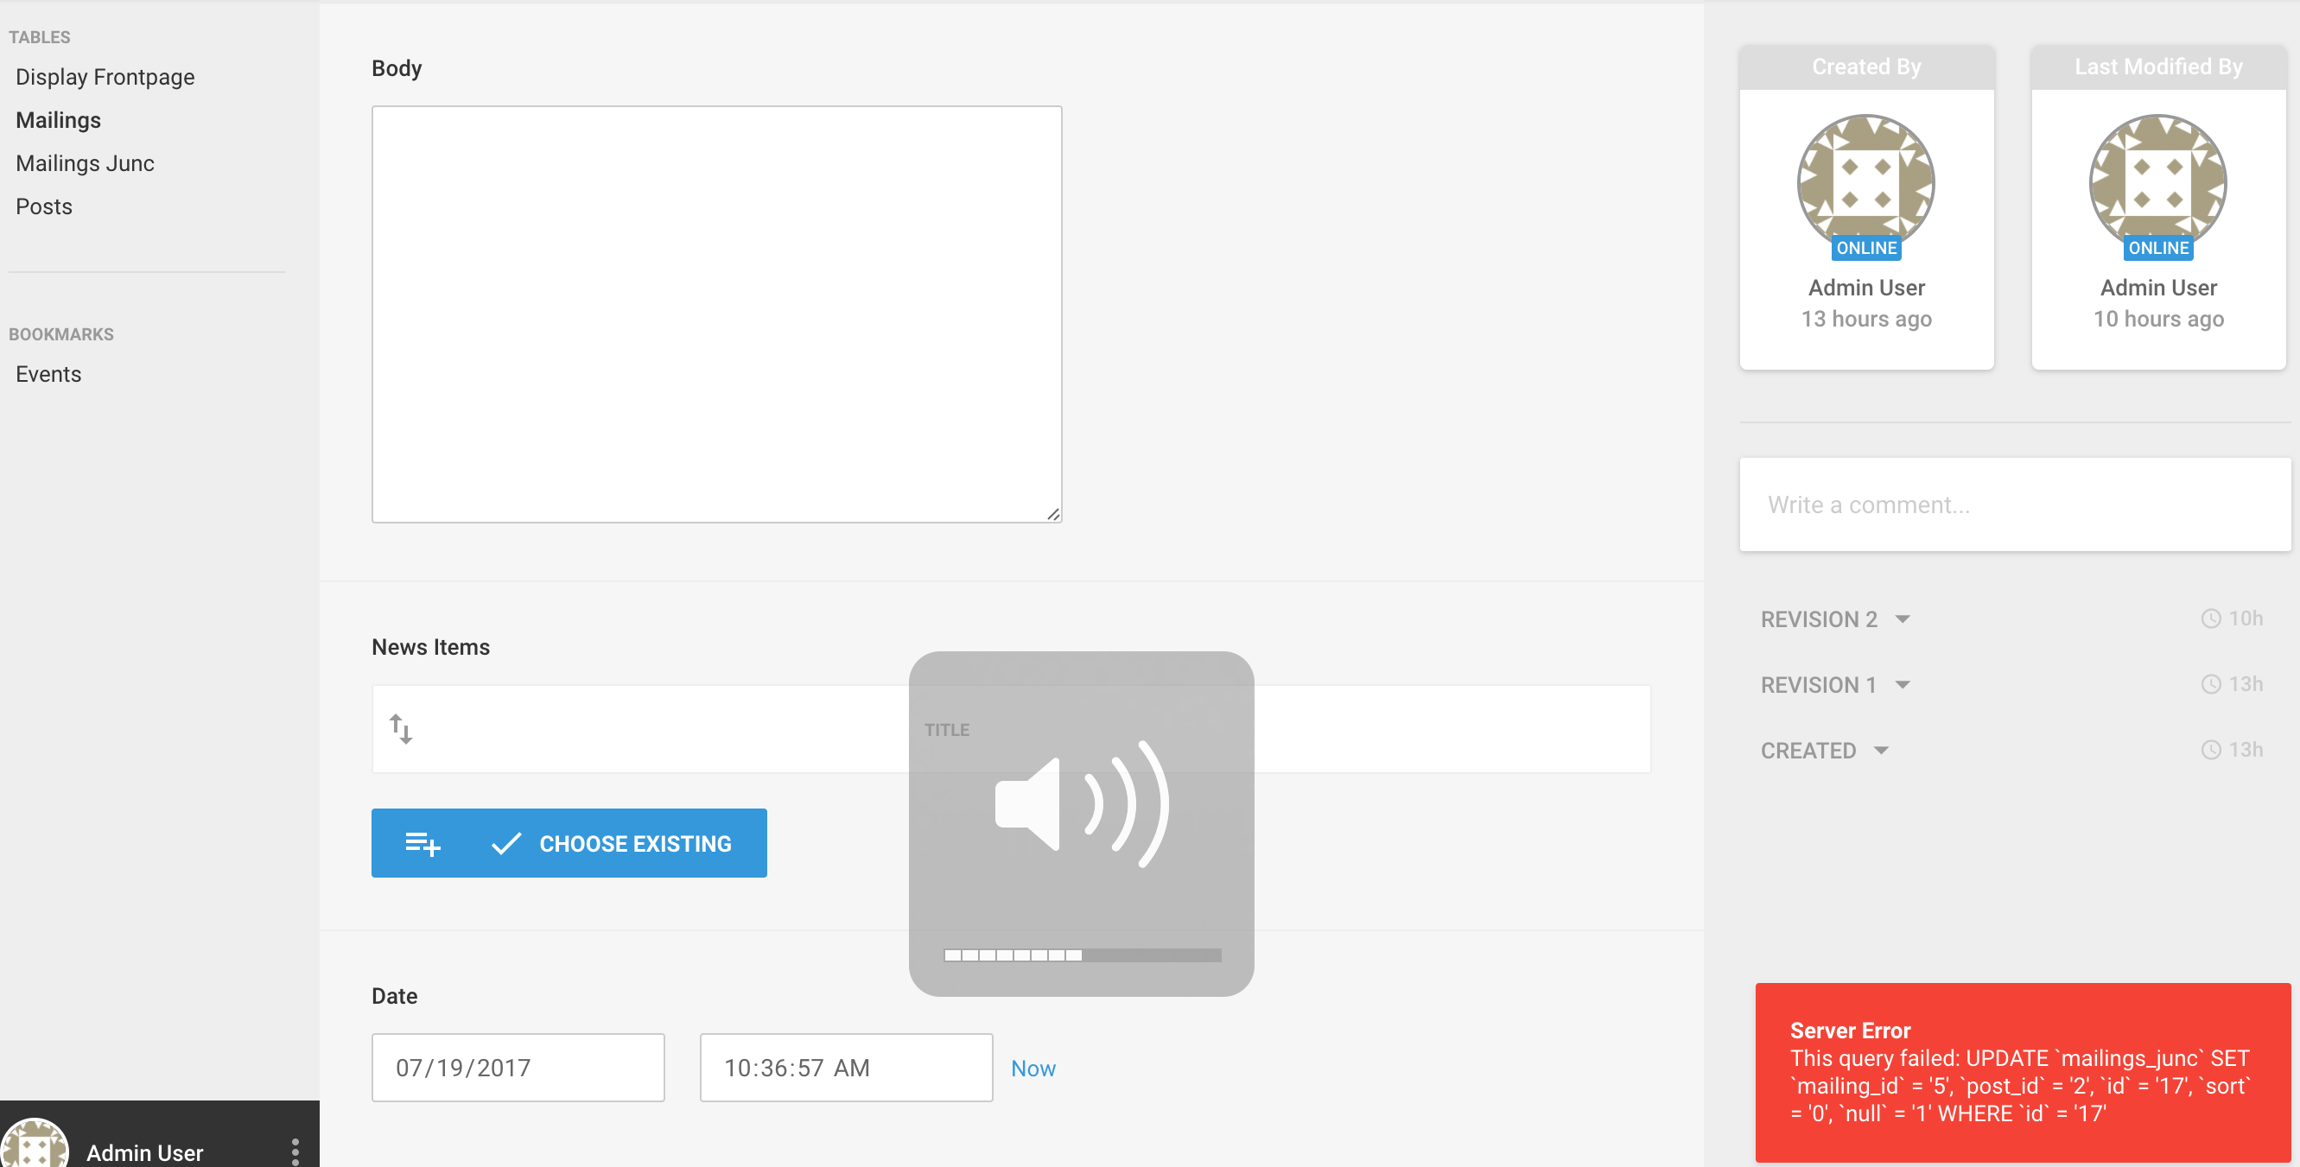Expand the Revision 2 dropdown arrow
2300x1167 pixels.
click(x=1902, y=618)
